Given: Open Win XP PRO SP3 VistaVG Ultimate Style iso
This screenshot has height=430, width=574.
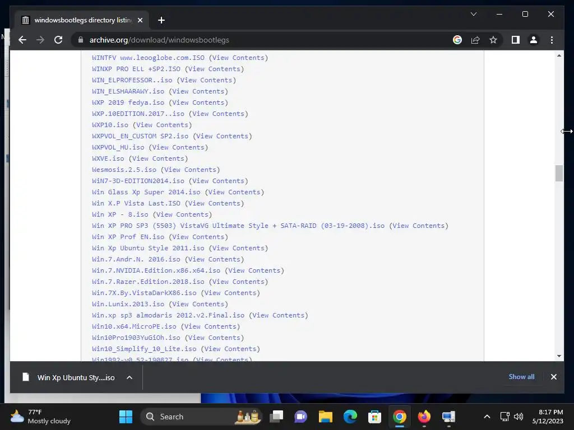Looking at the screenshot, I should pos(238,226).
